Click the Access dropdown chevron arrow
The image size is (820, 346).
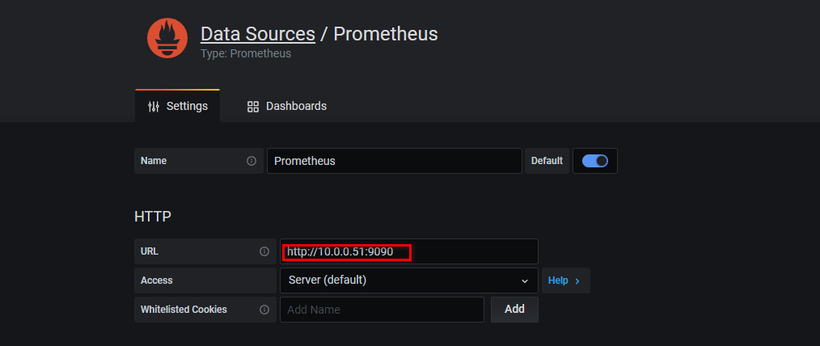point(525,281)
